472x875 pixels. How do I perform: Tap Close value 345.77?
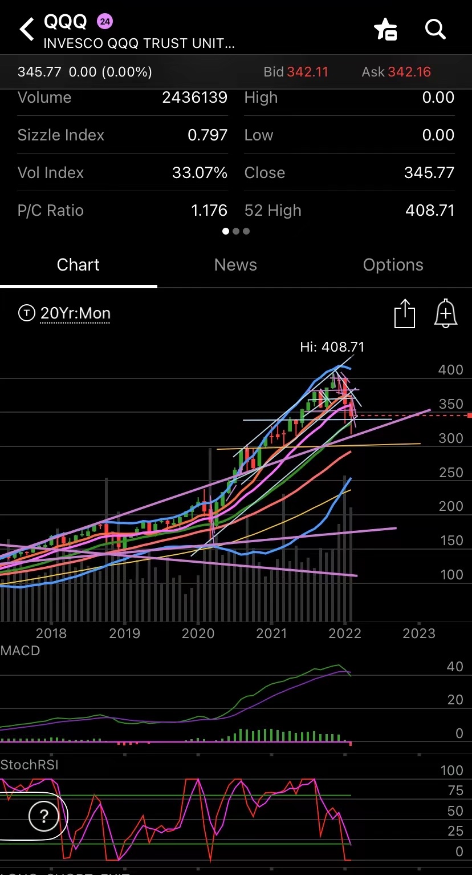(429, 173)
